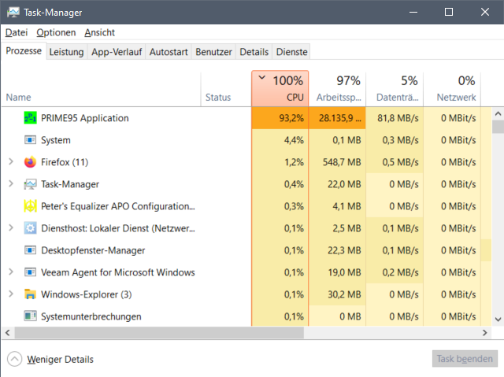The height and width of the screenshot is (377, 504).
Task: Select the Prozesse tab
Action: 24,50
